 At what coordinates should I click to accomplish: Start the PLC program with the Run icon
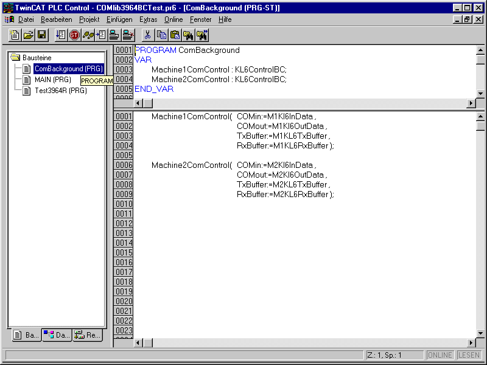tap(60, 35)
